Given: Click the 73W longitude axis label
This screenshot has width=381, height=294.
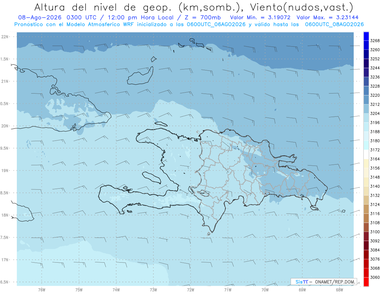Looking at the screenshot, I should (x=153, y=289).
